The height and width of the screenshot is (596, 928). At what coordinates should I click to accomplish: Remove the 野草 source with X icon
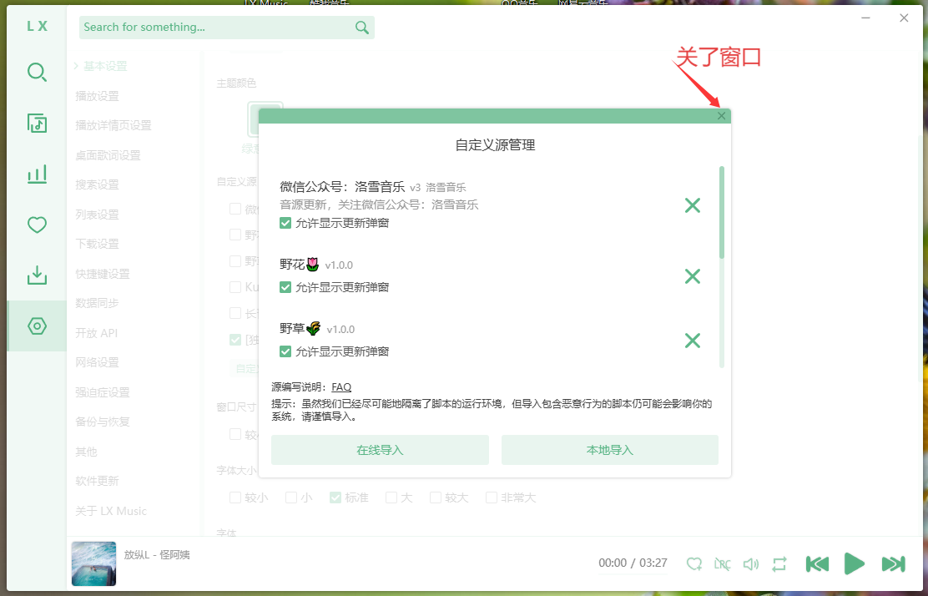click(x=692, y=341)
